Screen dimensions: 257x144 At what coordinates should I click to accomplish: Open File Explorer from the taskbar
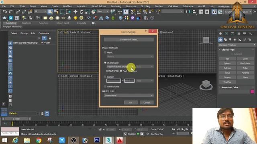pos(27,140)
